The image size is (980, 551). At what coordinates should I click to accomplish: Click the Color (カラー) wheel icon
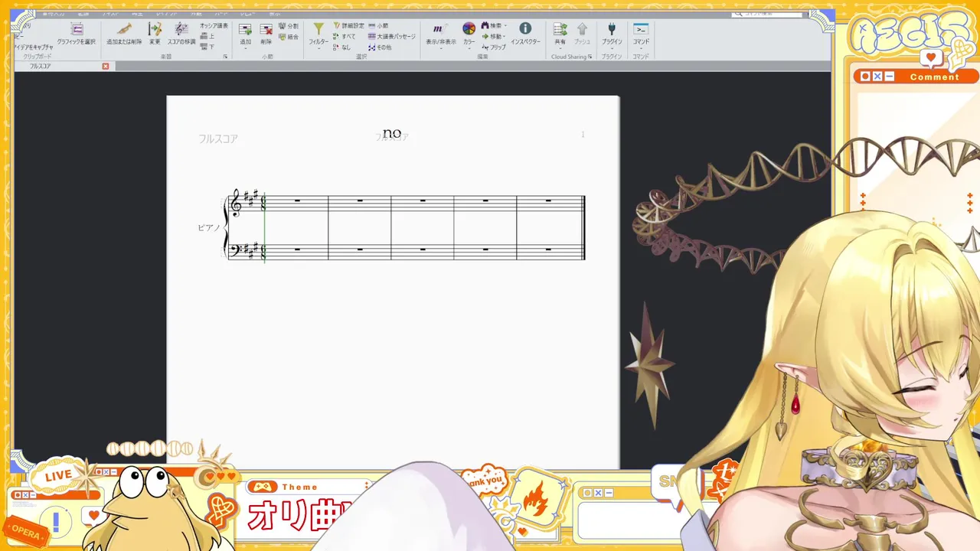(x=469, y=29)
